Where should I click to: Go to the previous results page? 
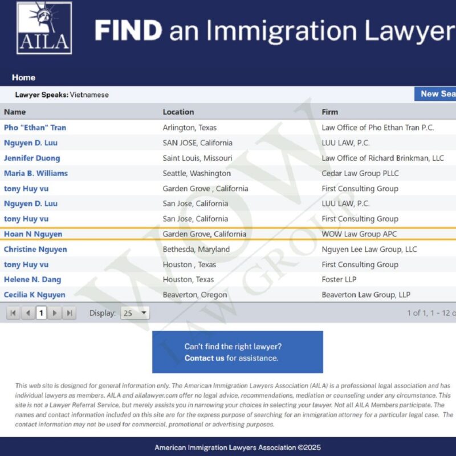[x=27, y=313]
